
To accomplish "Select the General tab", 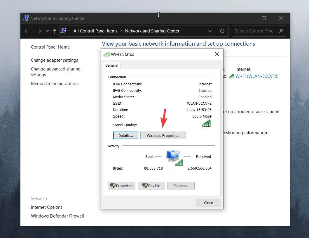I will (x=112, y=65).
